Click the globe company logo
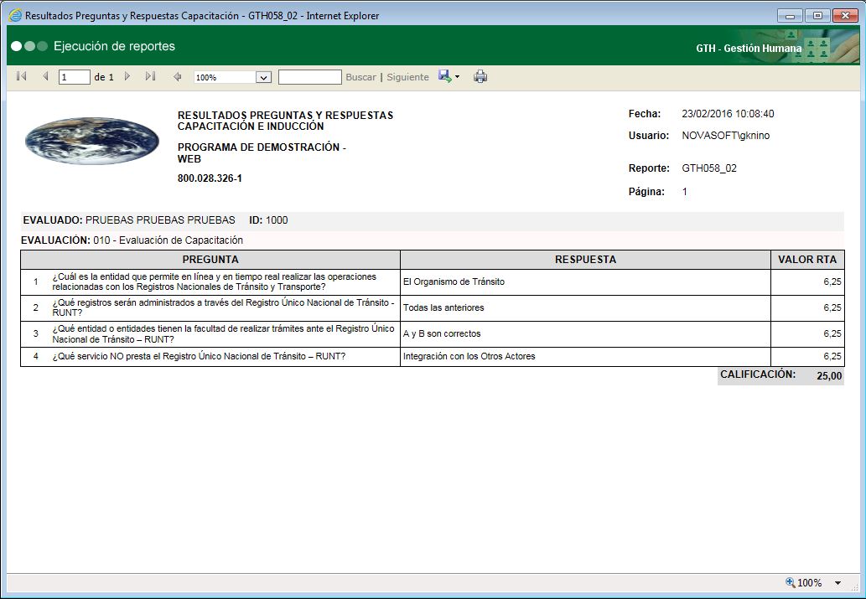This screenshot has width=866, height=599. point(92,140)
